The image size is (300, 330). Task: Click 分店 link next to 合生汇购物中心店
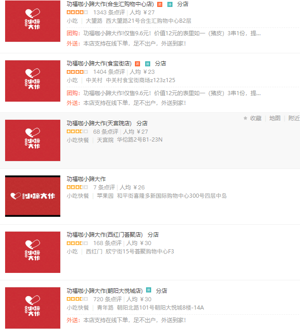(183, 4)
